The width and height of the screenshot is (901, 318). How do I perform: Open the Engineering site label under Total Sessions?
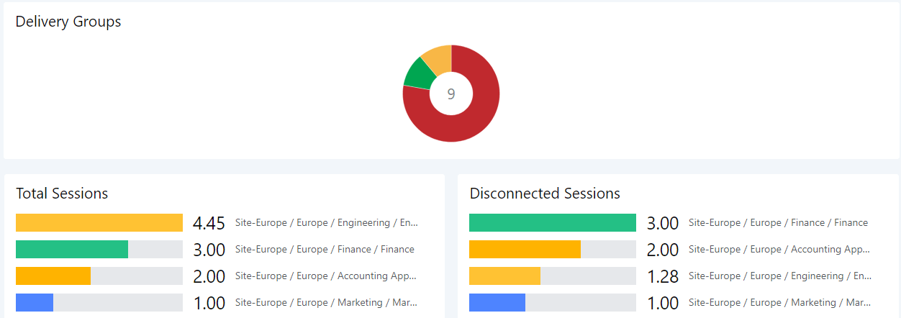(326, 223)
